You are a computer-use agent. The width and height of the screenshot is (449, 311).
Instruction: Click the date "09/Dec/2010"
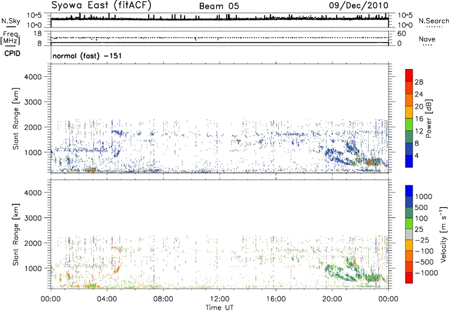coord(359,5)
